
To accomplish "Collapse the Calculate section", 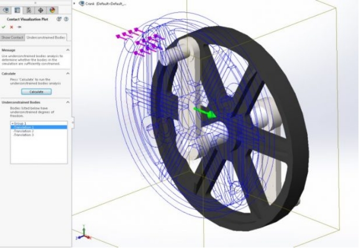I will pos(68,73).
